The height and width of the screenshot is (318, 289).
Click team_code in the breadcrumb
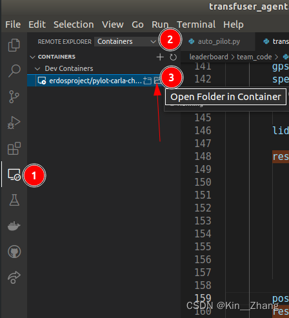(x=254, y=57)
